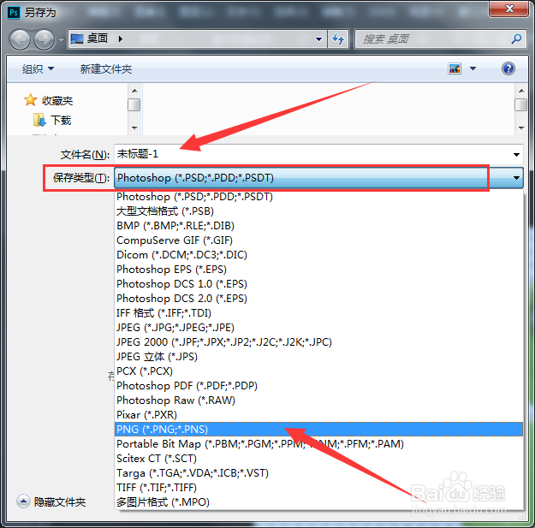
Task: Pick the highlighted PNG (*.PNG;*.PNS) format
Action: click(318, 430)
